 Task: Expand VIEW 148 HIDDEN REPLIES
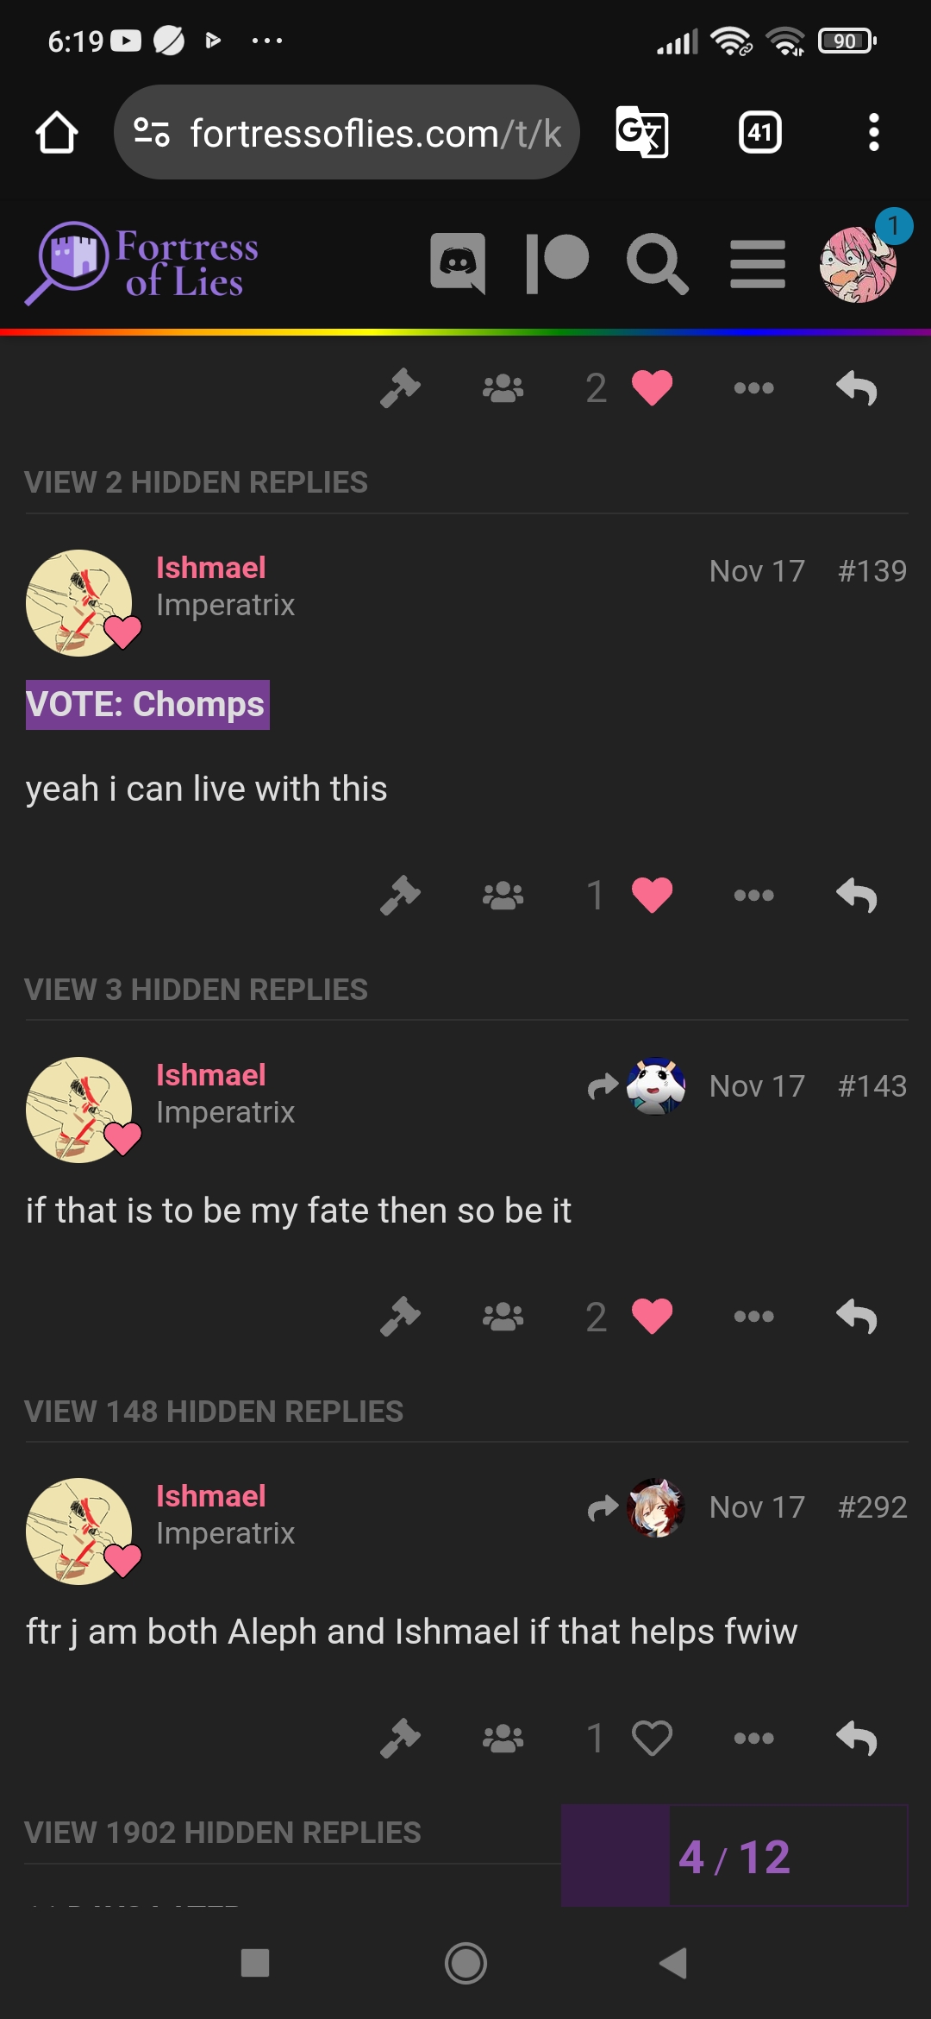coord(214,1412)
